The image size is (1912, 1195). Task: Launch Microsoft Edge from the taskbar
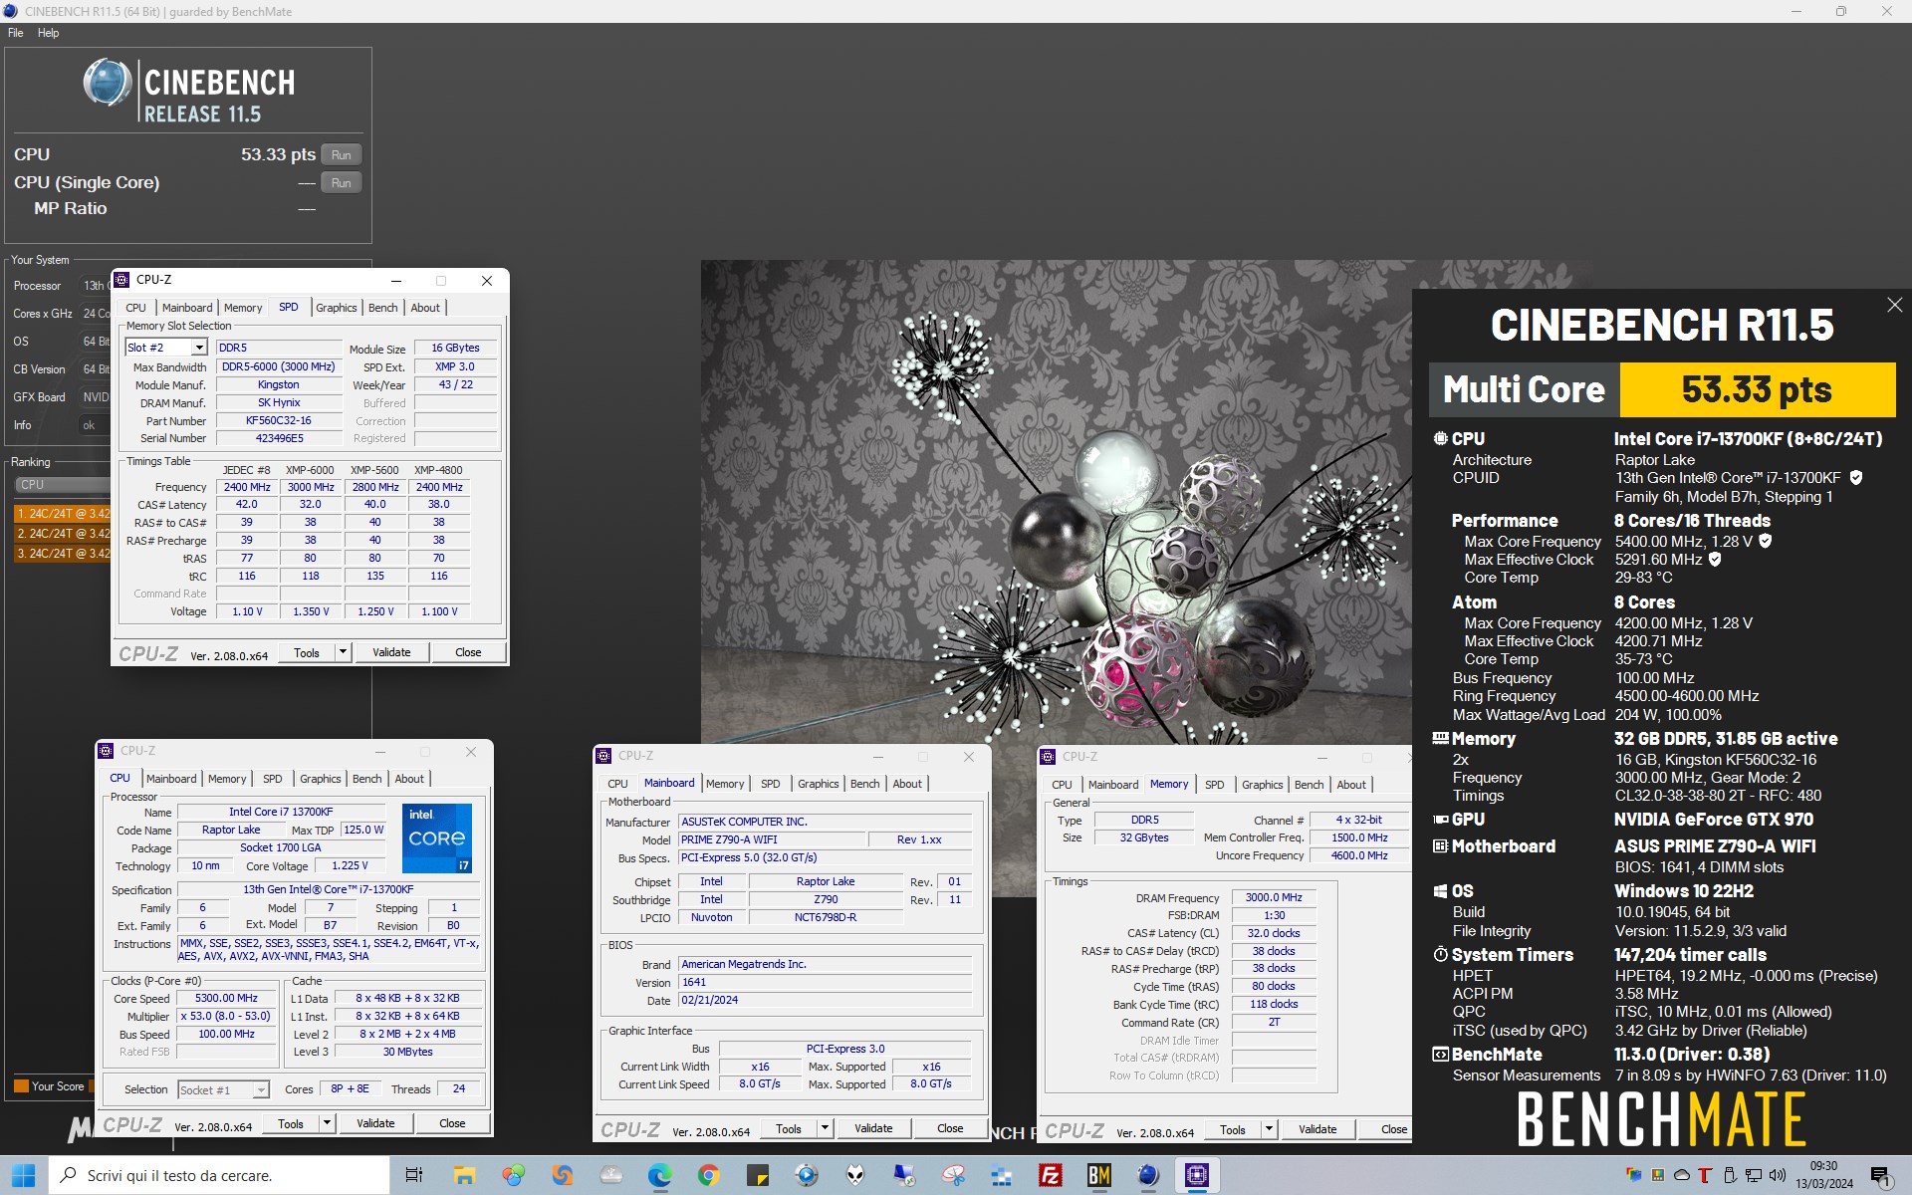point(659,1175)
